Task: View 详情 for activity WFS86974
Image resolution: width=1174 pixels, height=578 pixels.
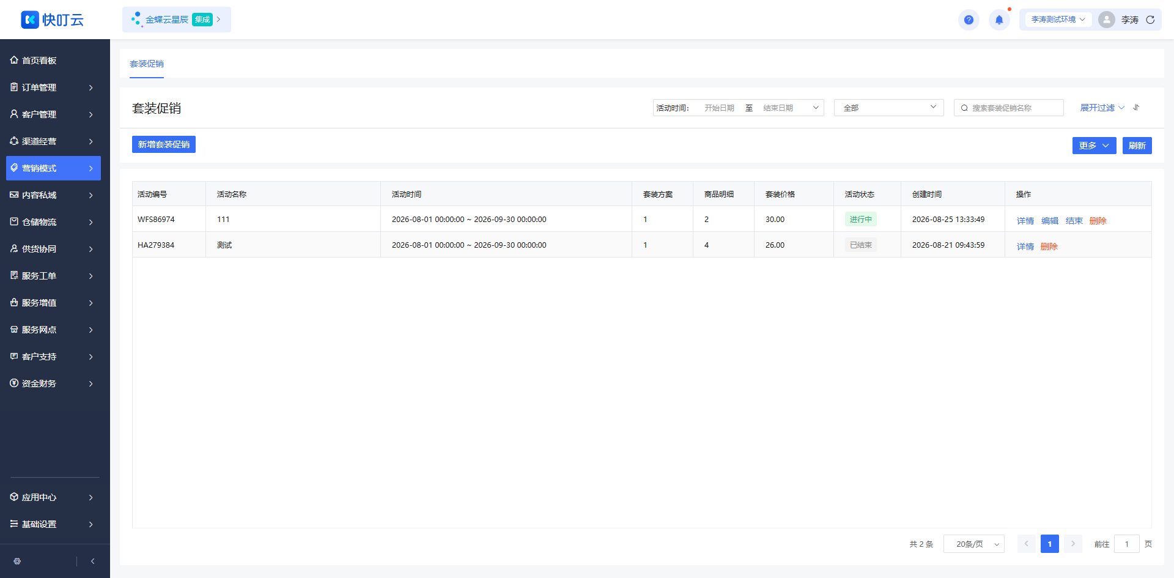Action: [x=1025, y=221]
